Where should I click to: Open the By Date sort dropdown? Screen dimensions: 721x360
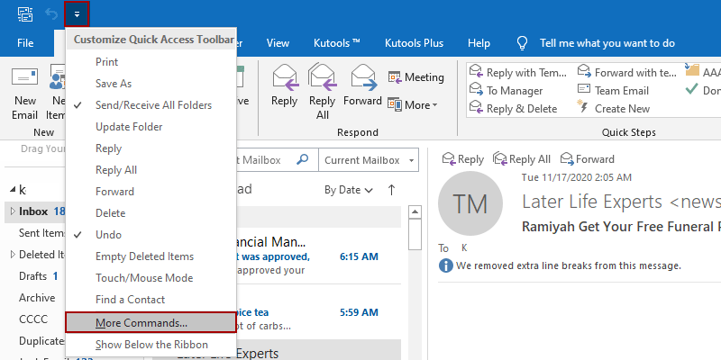[349, 190]
